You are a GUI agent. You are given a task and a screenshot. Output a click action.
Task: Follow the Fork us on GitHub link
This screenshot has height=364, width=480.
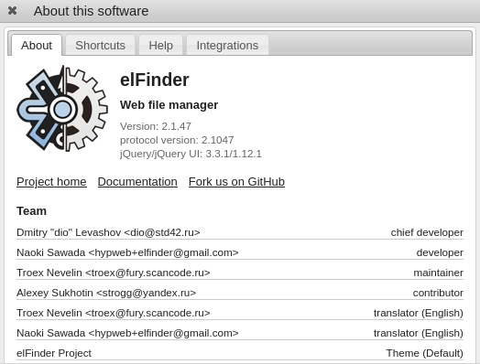(x=236, y=181)
